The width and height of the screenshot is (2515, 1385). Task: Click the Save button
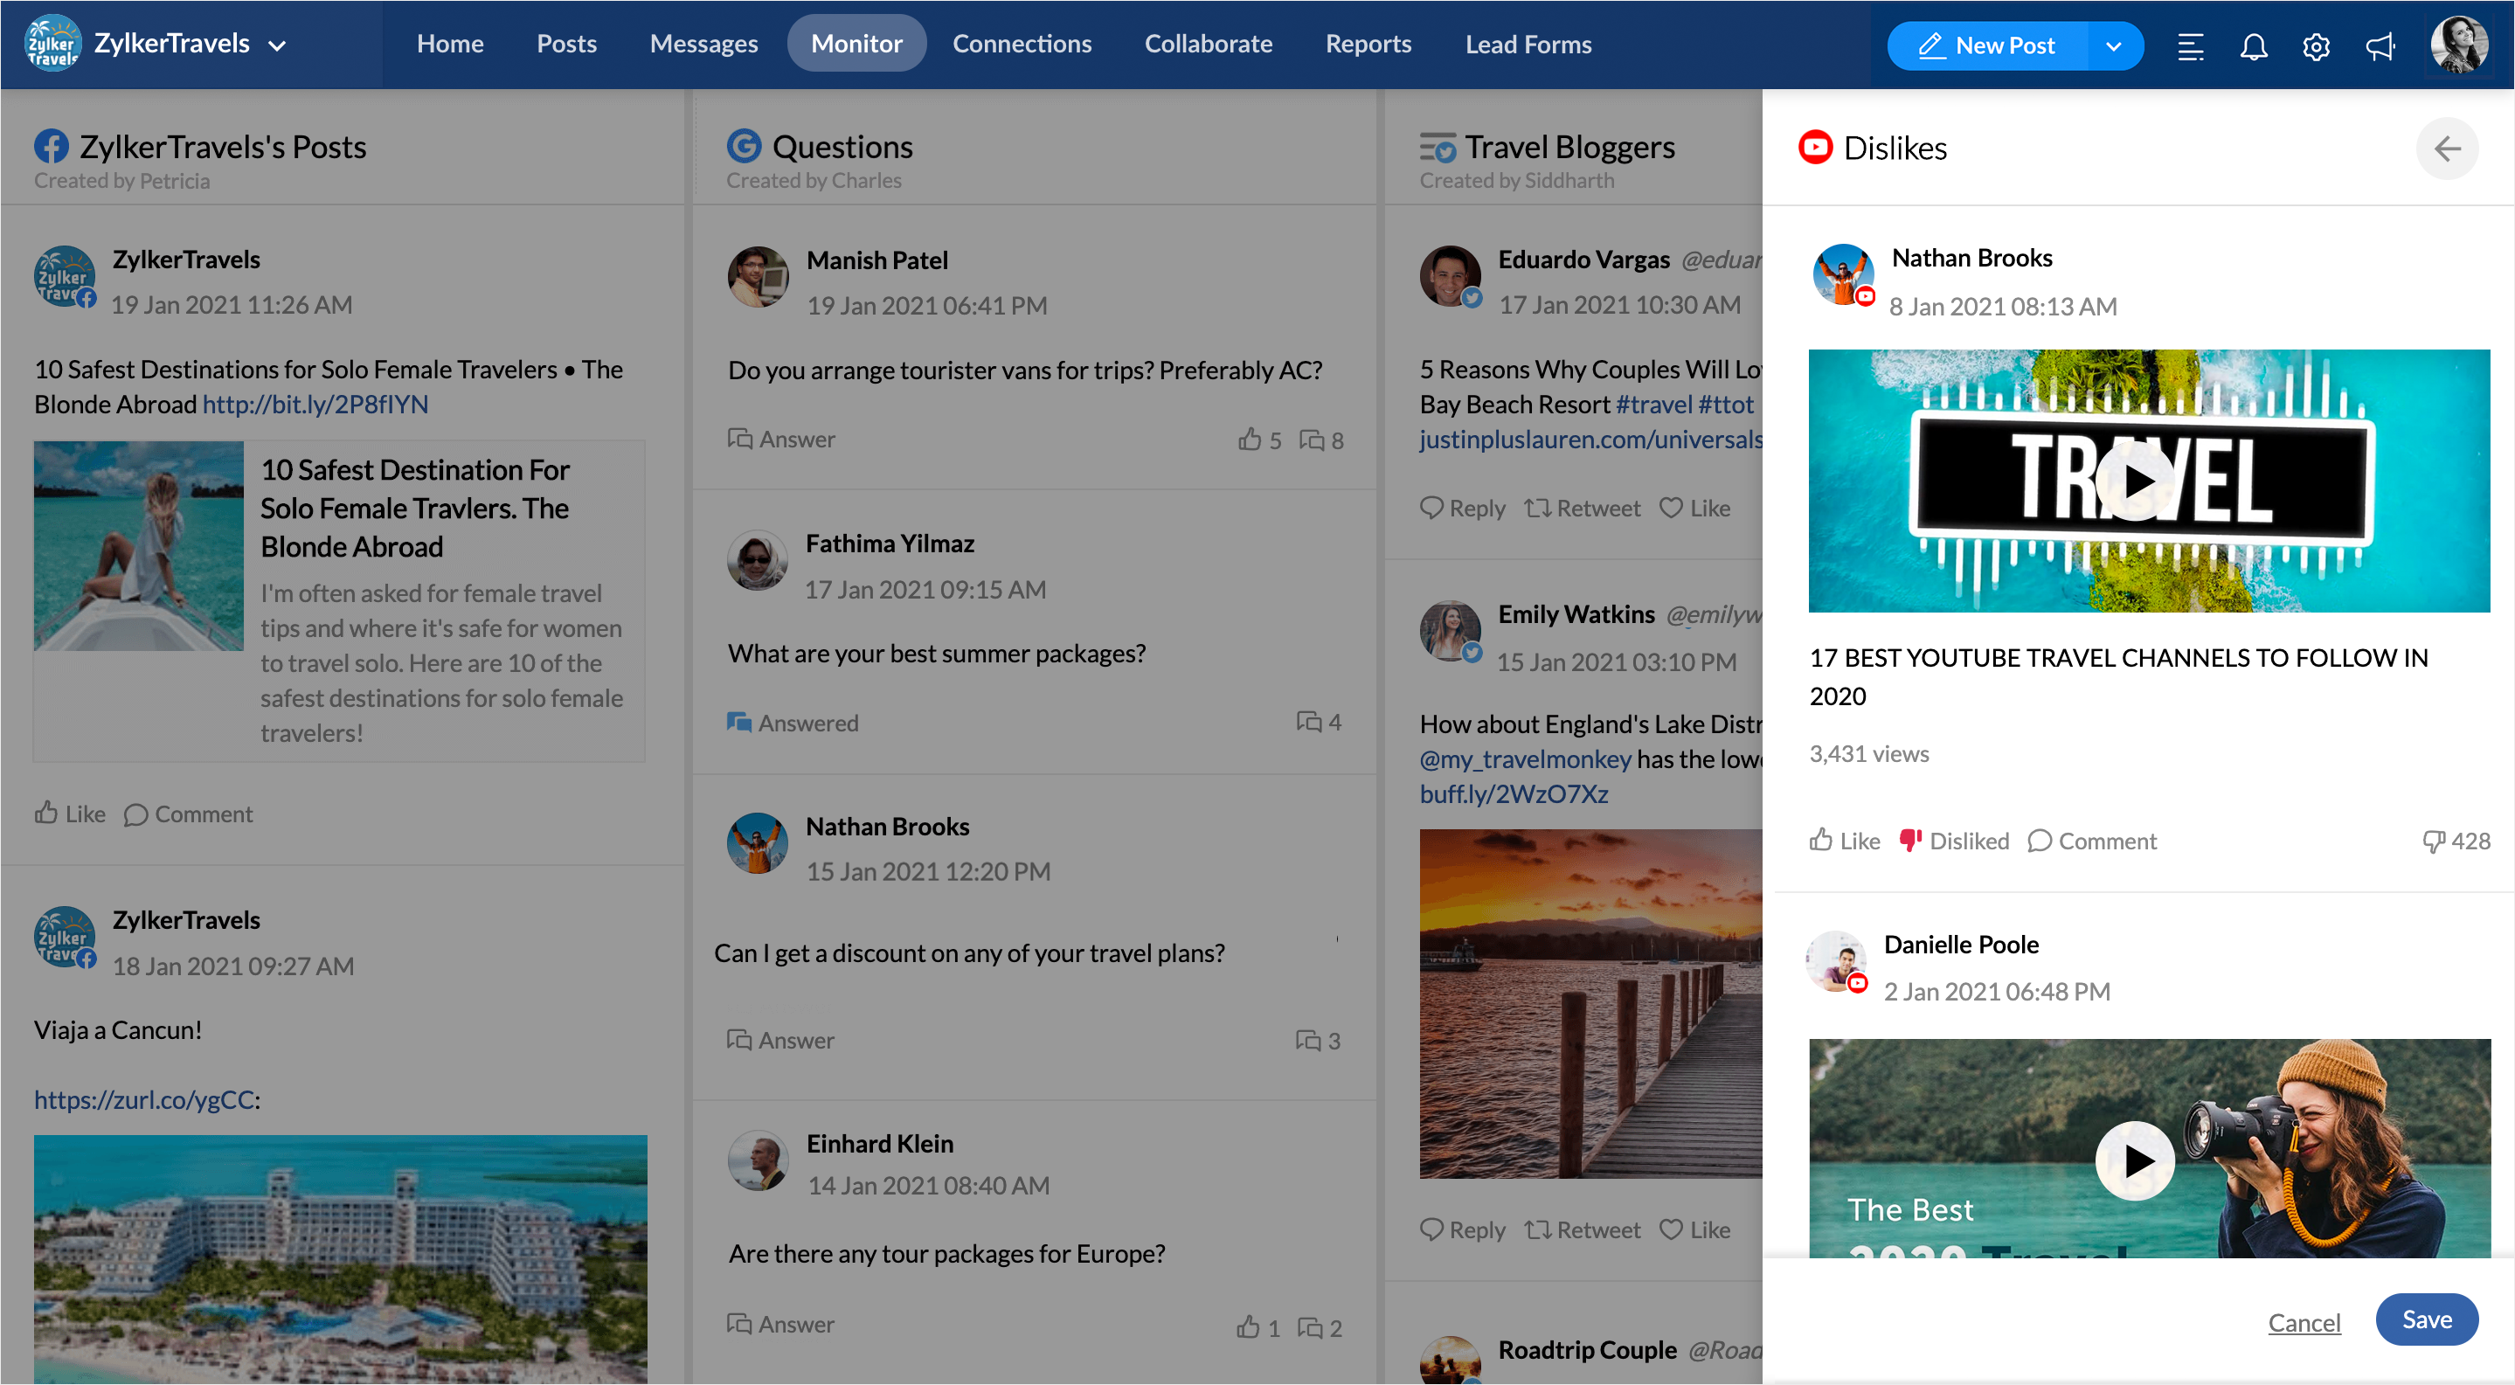(x=2425, y=1319)
